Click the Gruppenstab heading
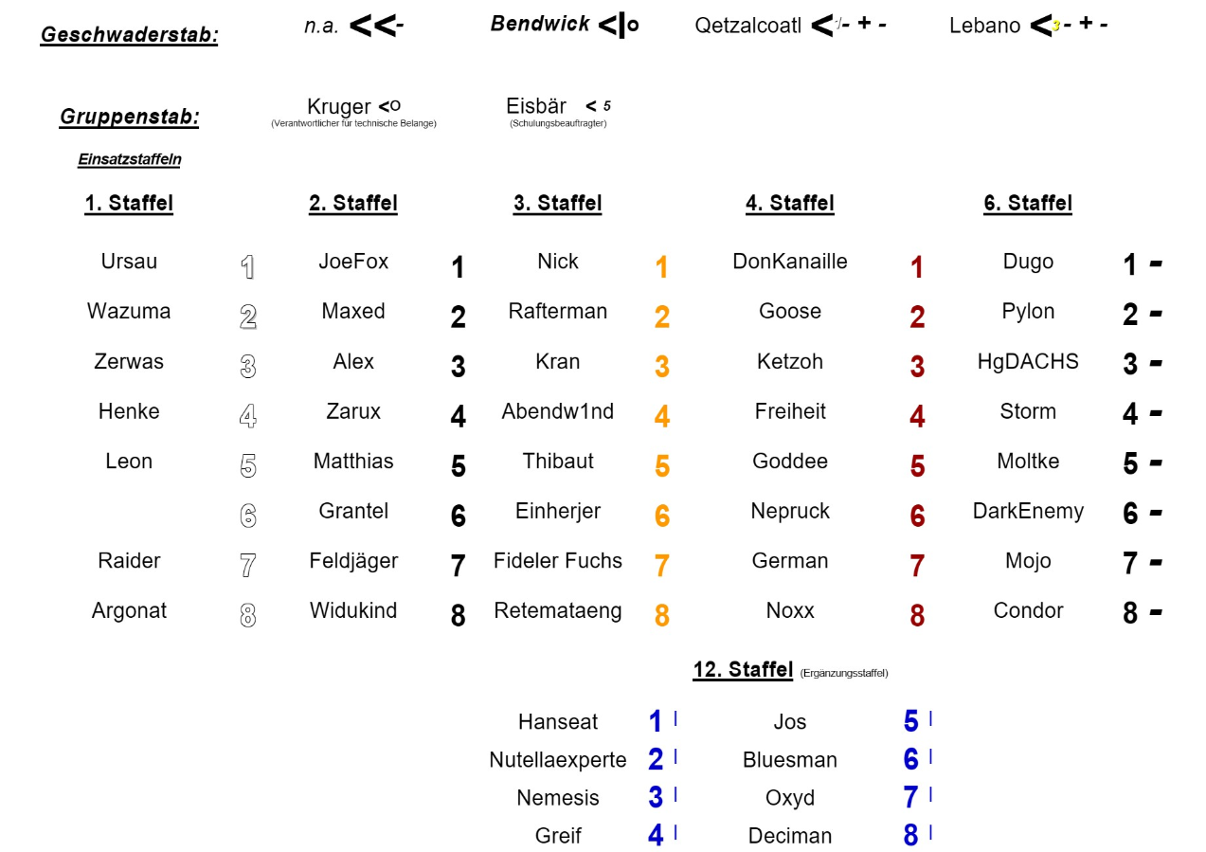This screenshot has height=852, width=1206. click(129, 117)
